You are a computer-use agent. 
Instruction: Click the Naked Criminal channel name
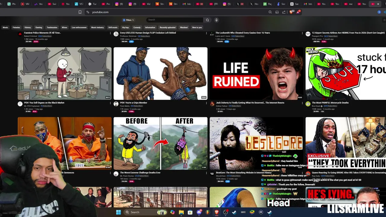30,36
